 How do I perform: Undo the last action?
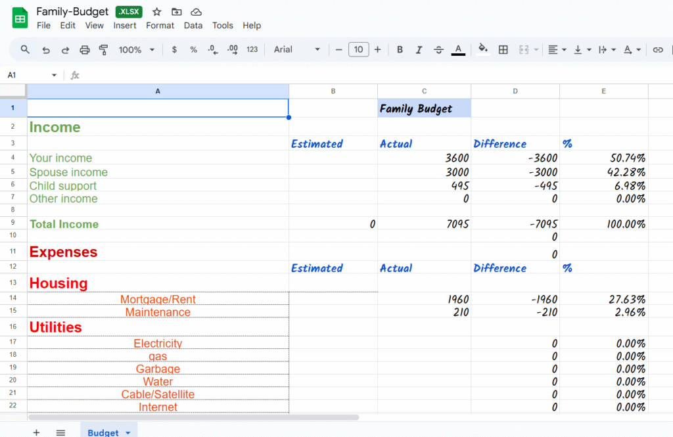pyautogui.click(x=46, y=50)
